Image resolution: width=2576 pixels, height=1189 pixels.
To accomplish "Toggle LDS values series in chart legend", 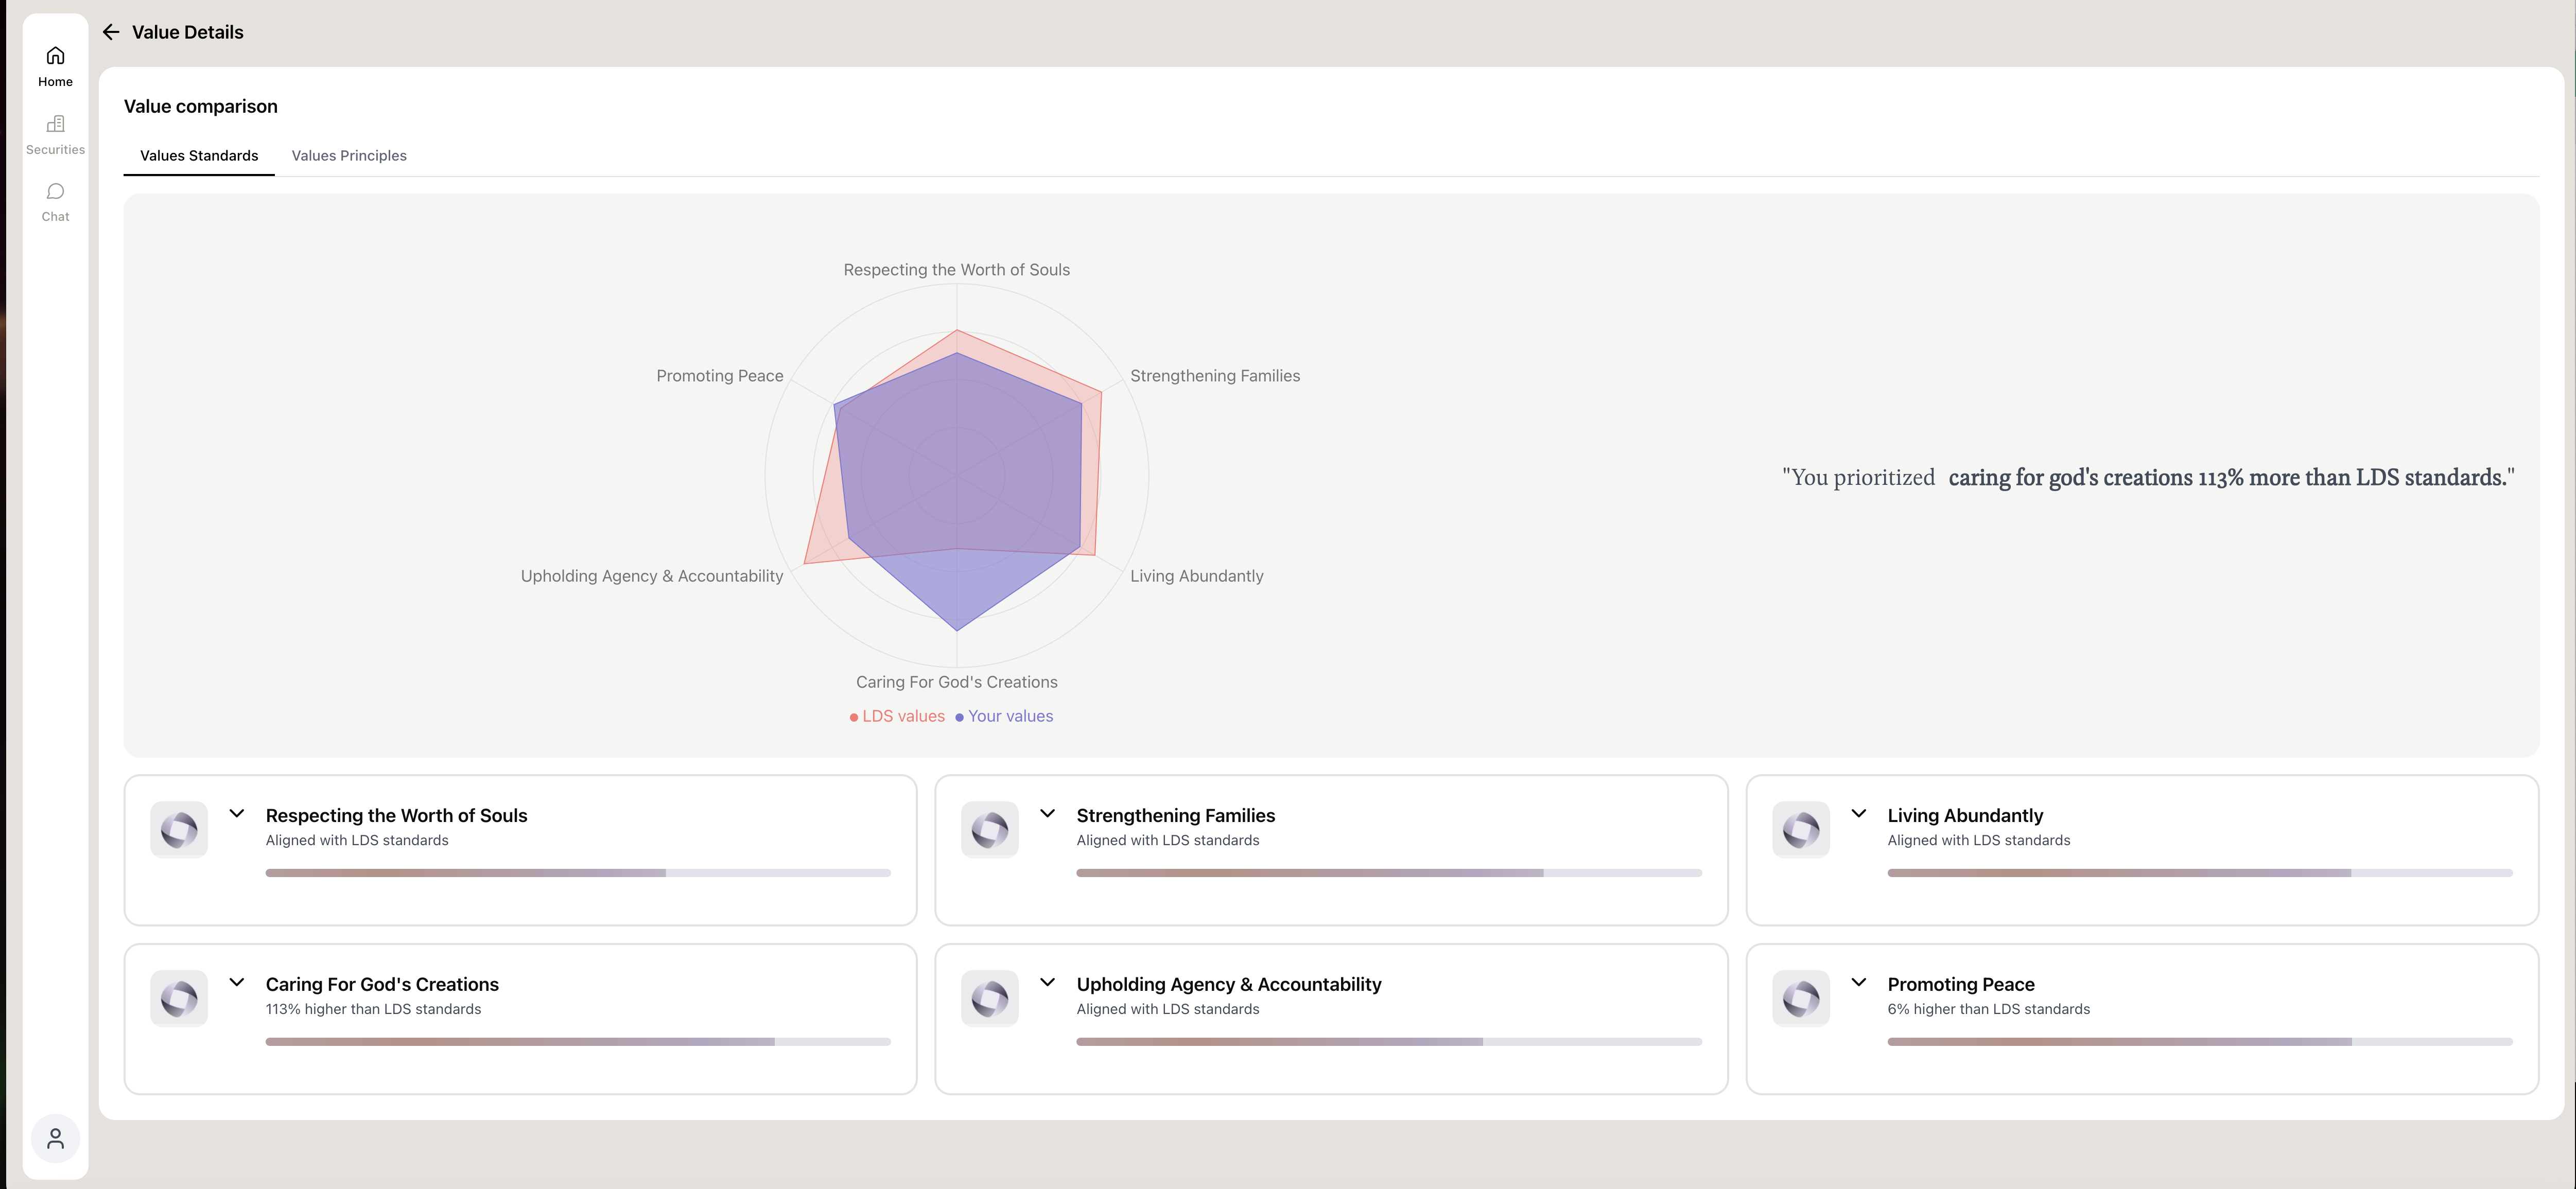I will (x=897, y=716).
